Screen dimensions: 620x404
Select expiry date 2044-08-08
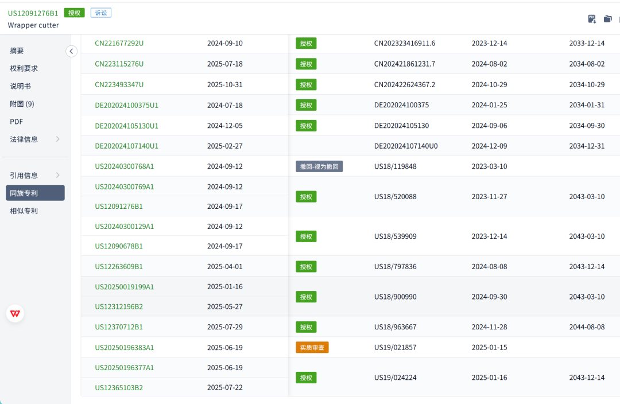pos(587,327)
